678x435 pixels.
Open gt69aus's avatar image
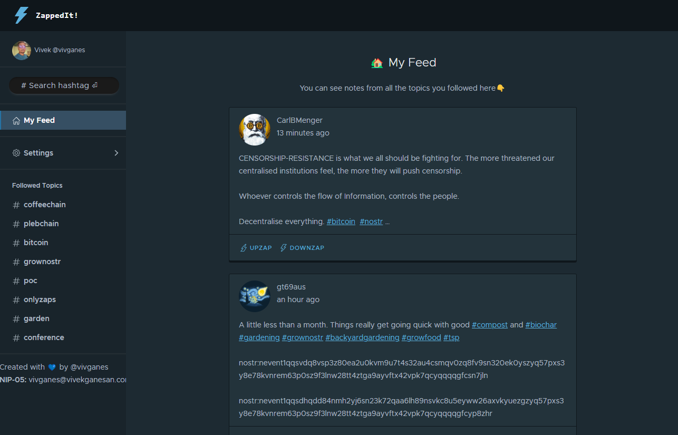255,296
